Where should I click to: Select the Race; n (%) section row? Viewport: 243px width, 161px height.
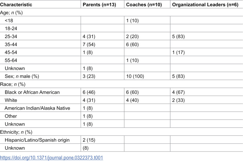coord(121,84)
